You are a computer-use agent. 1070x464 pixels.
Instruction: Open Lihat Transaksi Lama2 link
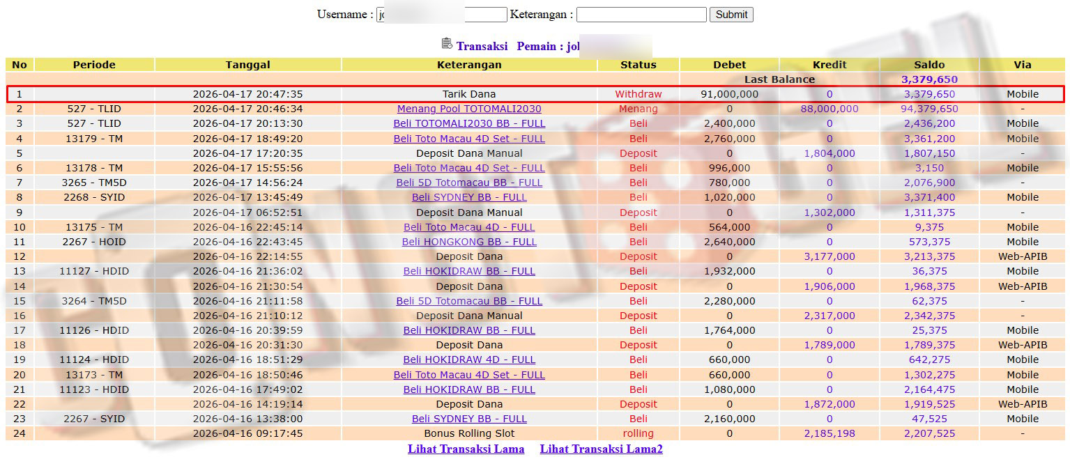[x=601, y=449]
